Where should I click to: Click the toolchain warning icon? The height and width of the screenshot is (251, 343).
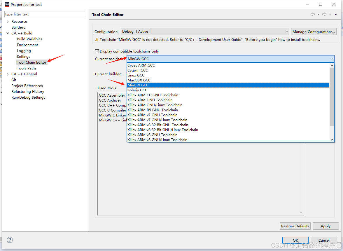(x=97, y=40)
